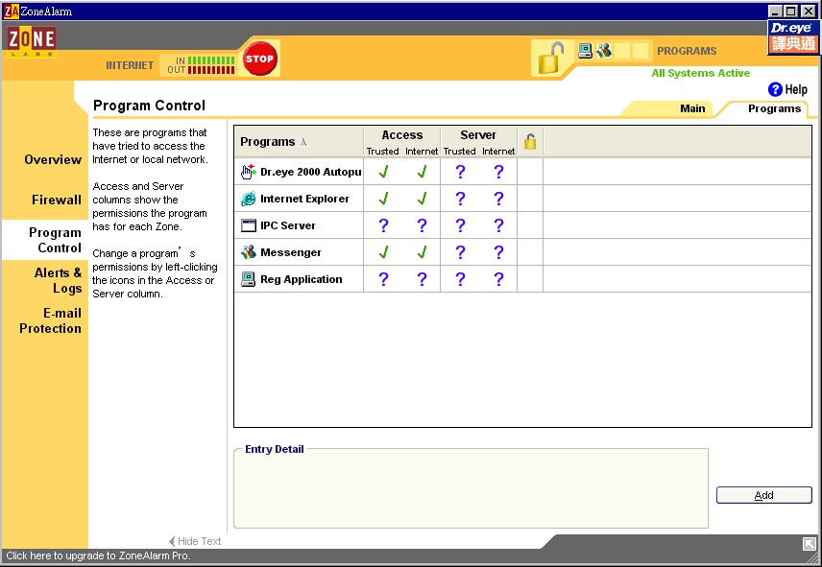
Task: Change Reg Application Access Trusted permission
Action: [383, 279]
